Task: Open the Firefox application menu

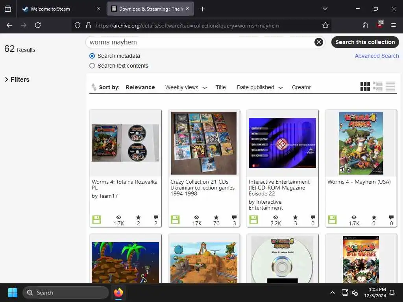Action: 393,25
